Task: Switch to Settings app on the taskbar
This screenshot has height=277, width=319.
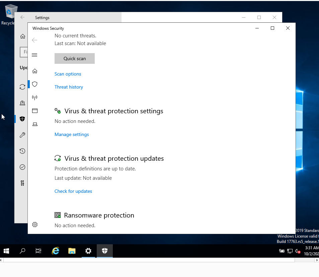Action: point(88,251)
